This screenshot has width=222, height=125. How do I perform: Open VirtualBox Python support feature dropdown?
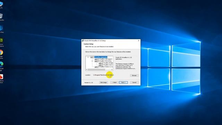96,67
